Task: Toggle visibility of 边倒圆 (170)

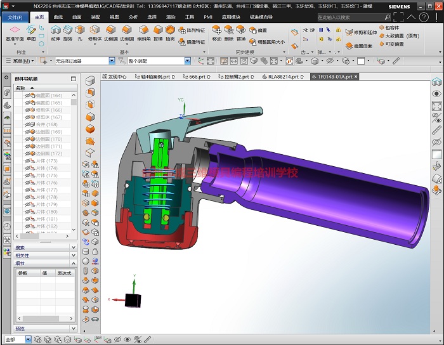Action: [27, 139]
